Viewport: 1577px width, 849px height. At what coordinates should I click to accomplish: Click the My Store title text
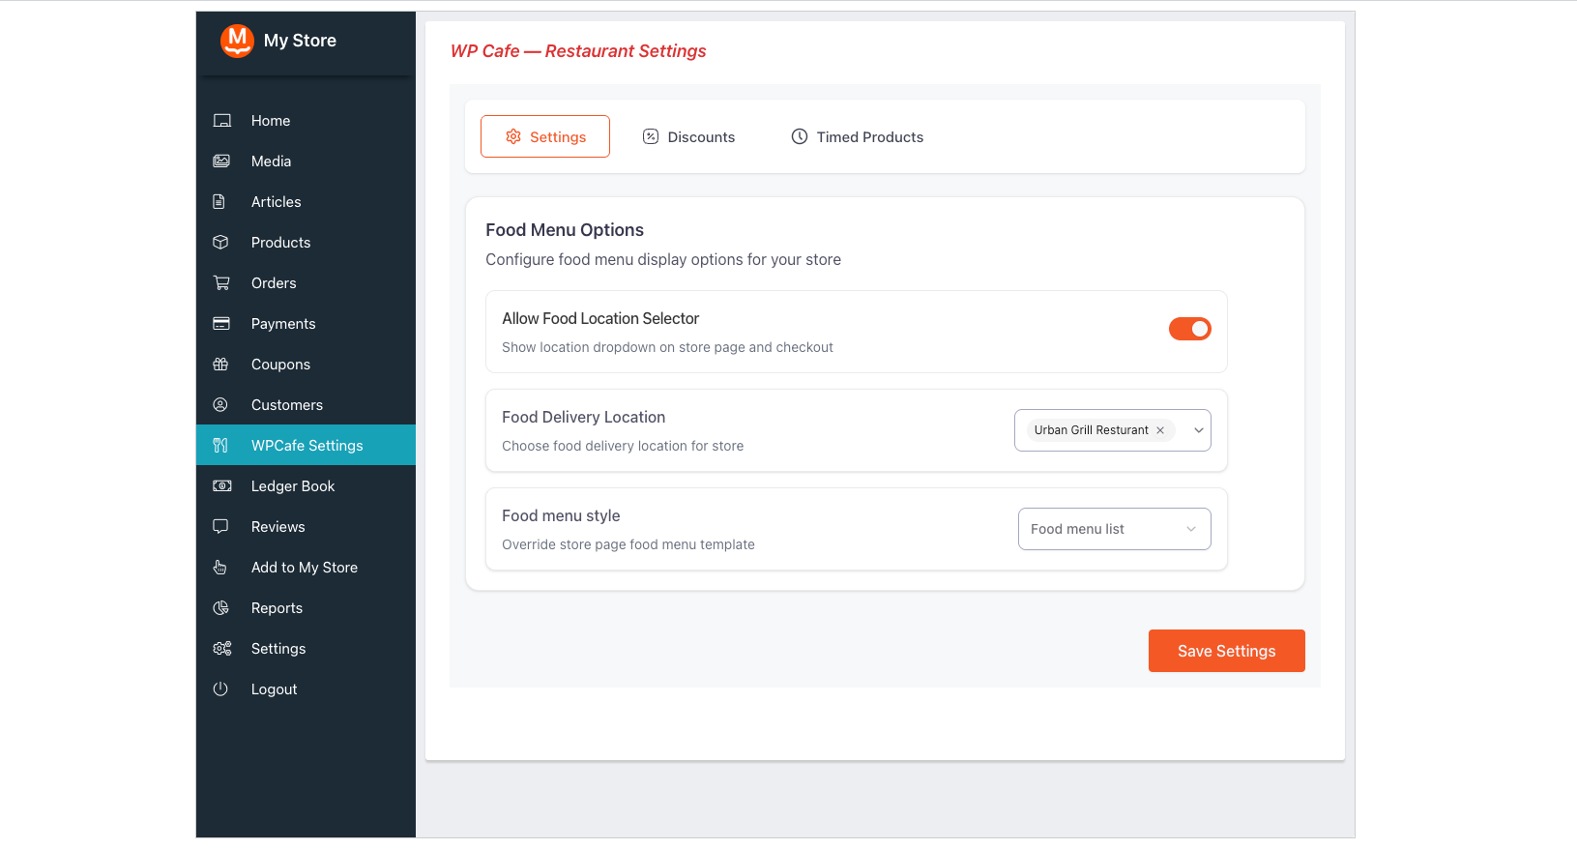[300, 41]
